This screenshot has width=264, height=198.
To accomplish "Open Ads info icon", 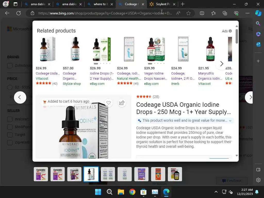I will (x=230, y=31).
